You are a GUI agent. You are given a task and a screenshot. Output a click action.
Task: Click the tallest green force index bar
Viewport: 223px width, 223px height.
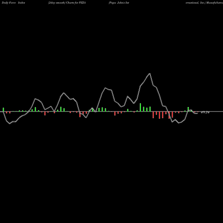coord(140,107)
